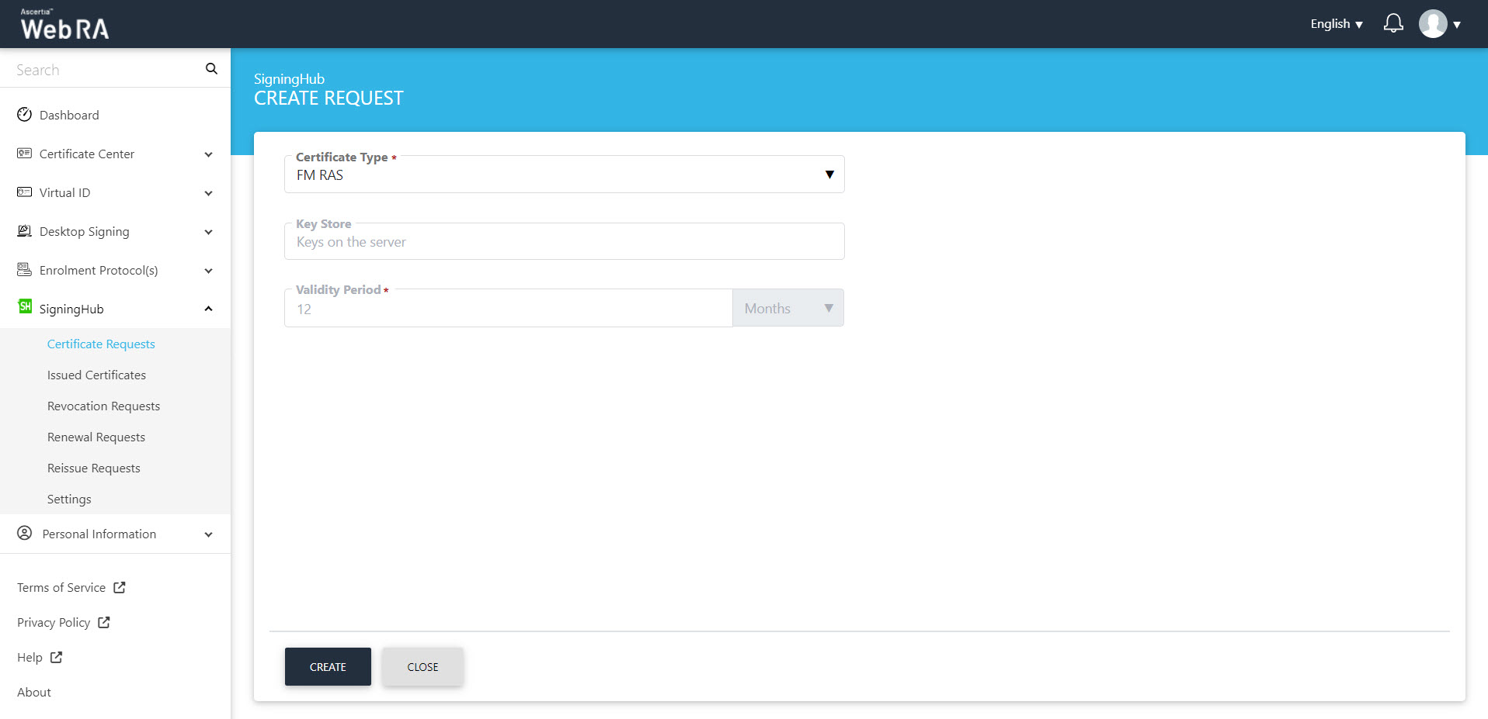Image resolution: width=1488 pixels, height=719 pixels.
Task: Open Revocation Requests page
Action: (103, 406)
